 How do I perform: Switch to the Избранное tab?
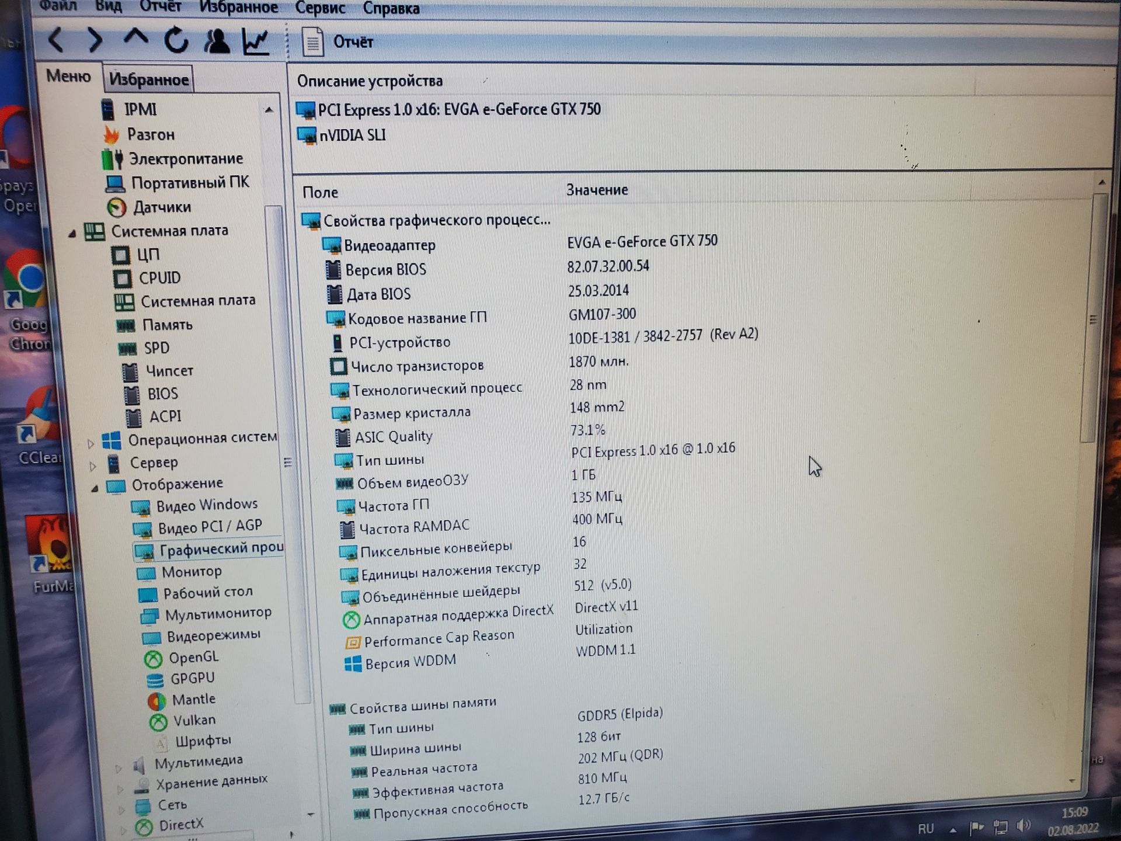coord(148,79)
